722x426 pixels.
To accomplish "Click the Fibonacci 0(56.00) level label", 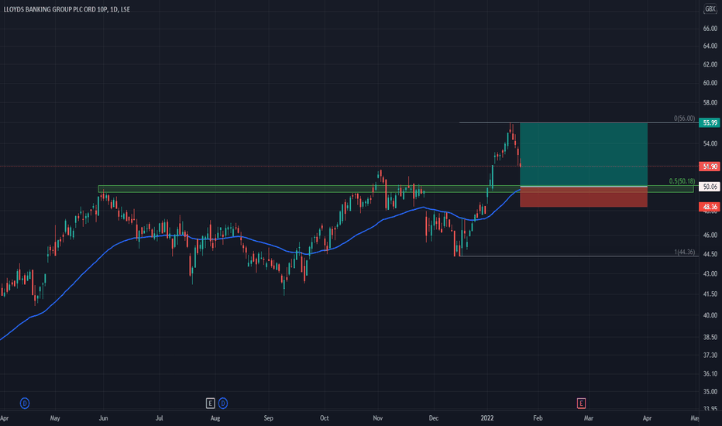I will coord(684,119).
